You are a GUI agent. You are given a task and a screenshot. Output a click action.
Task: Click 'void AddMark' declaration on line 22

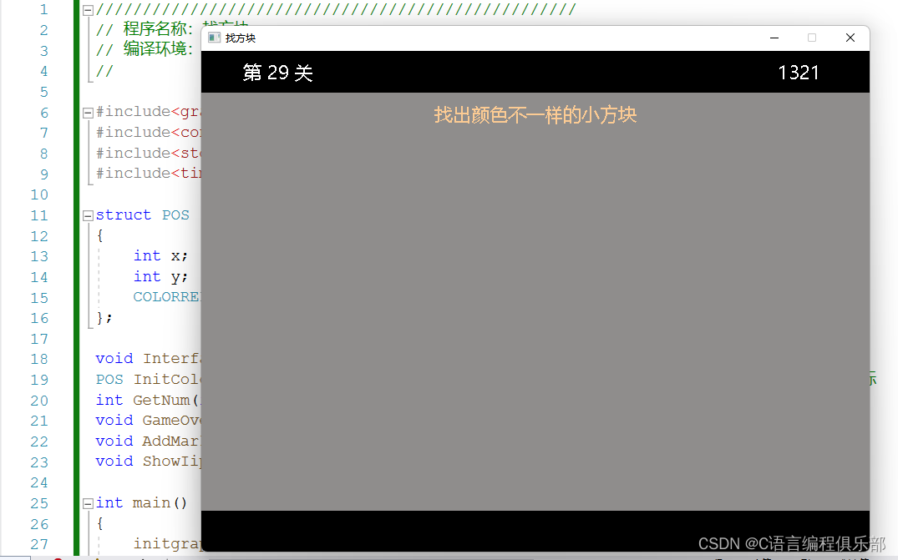pyautogui.click(x=149, y=441)
